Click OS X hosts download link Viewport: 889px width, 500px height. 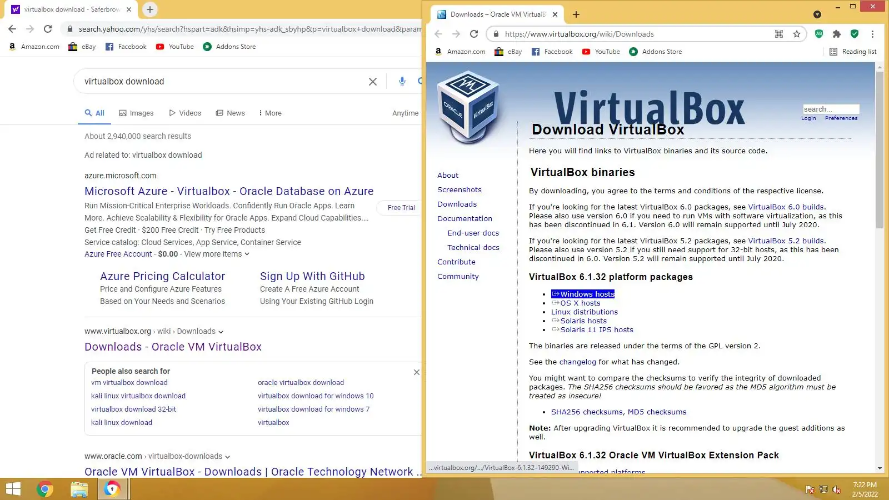pyautogui.click(x=576, y=303)
